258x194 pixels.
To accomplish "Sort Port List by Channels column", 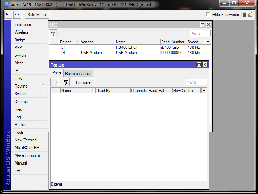I will pos(139,91).
